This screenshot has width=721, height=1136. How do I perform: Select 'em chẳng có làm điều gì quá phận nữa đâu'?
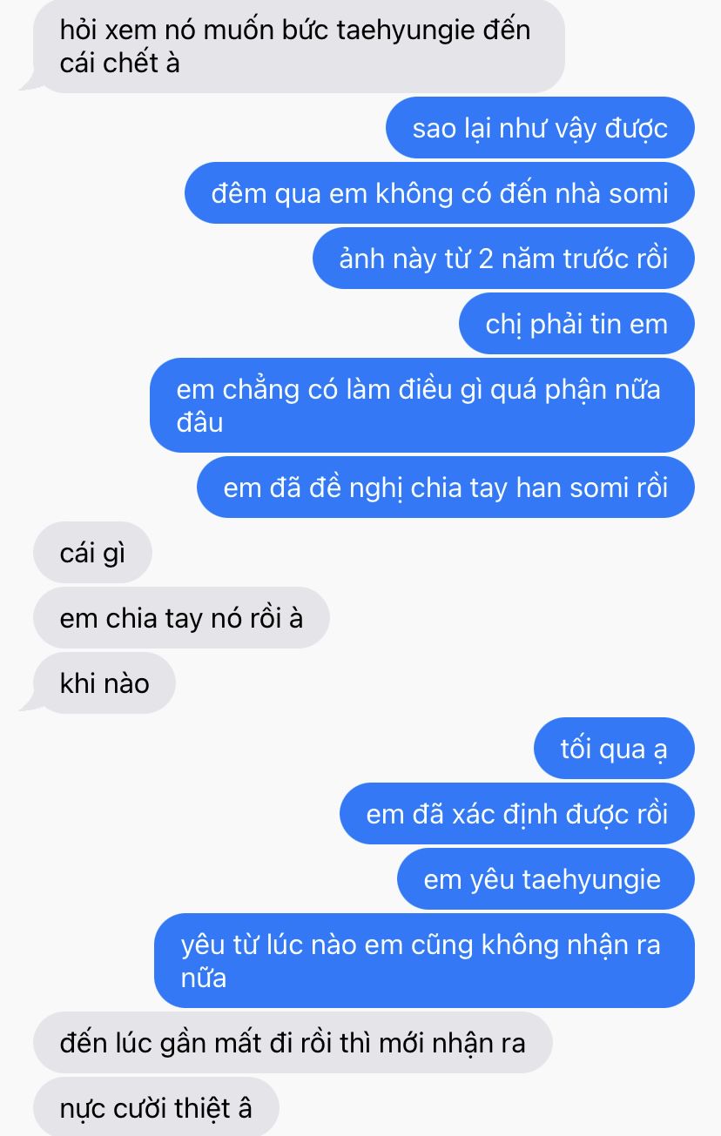coord(421,406)
